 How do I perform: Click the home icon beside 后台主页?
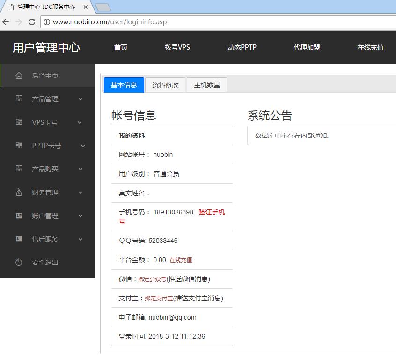click(x=19, y=76)
